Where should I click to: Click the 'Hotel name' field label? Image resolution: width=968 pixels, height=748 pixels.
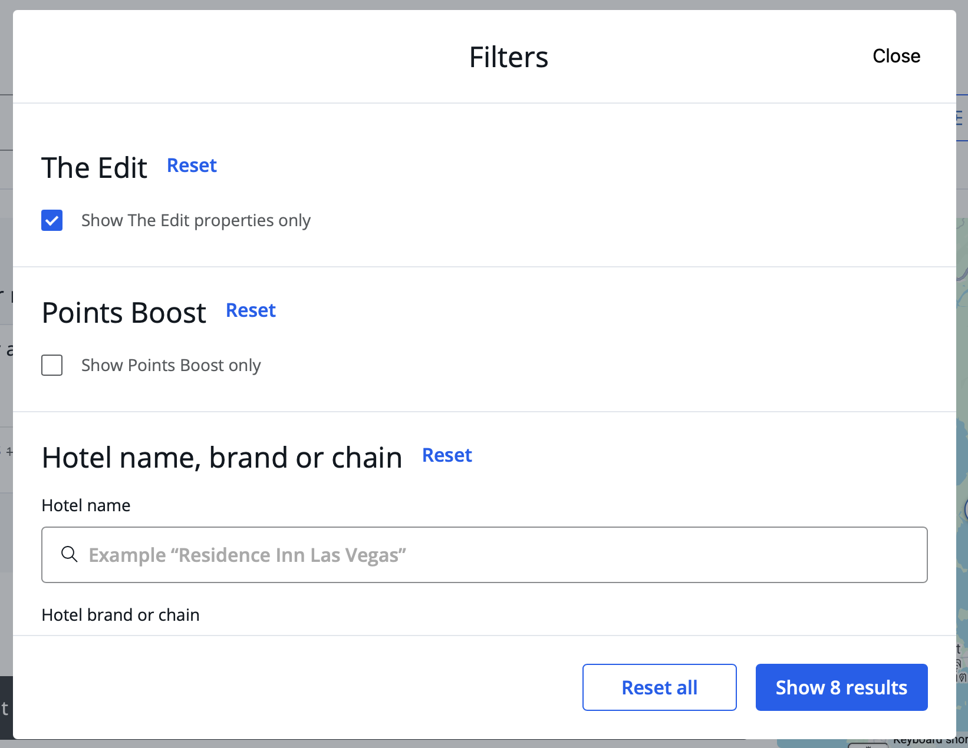pyautogui.click(x=86, y=505)
